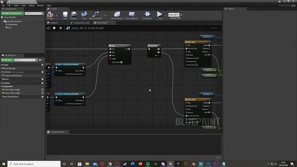297x167 pixels.
Task: Toggle My Blueprint view options eye icon
Action: 40,60
